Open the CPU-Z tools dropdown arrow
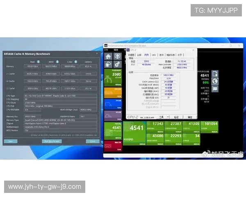Image resolution: width=246 pixels, height=197 pixels. 168,117
